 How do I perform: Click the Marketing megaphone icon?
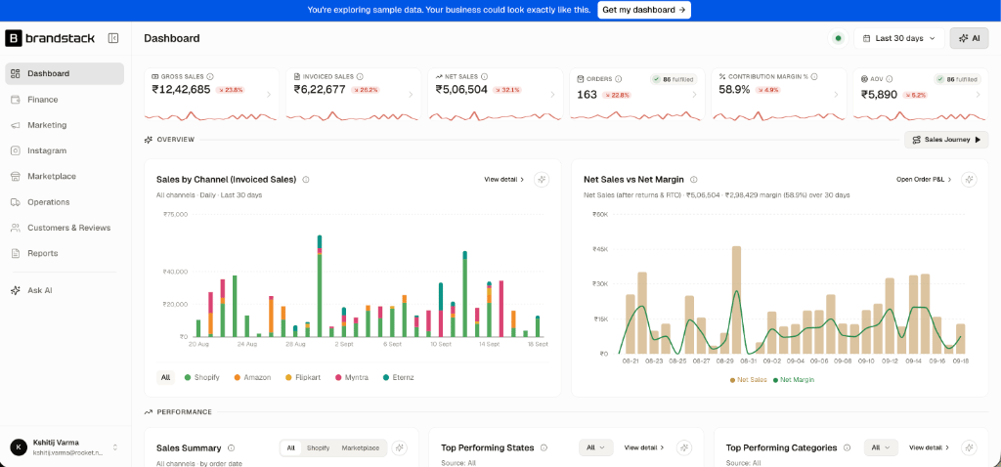coord(16,125)
